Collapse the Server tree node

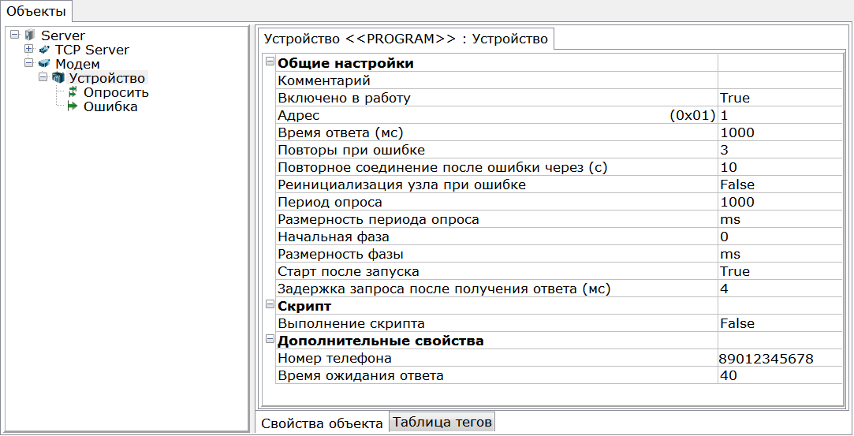click(x=15, y=35)
